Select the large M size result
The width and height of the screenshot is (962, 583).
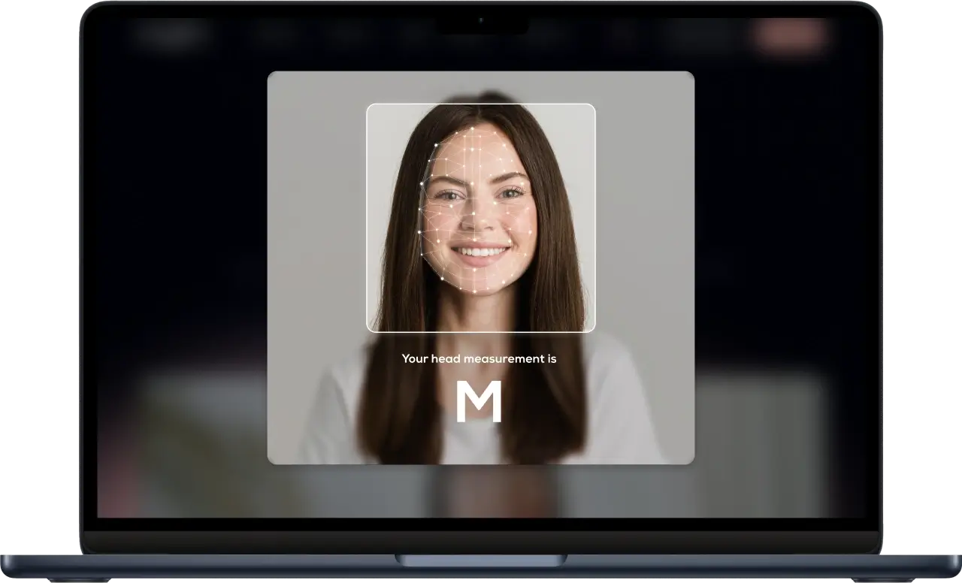click(479, 402)
